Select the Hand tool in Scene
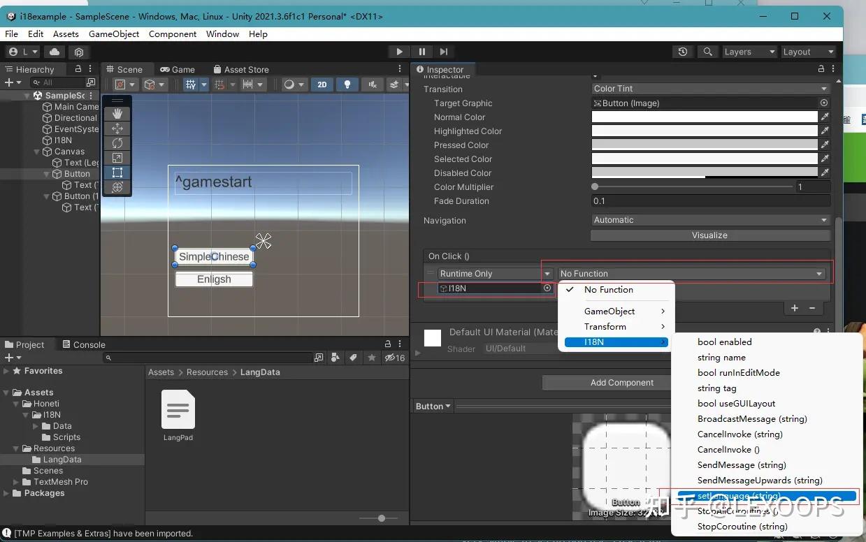866x542 pixels. click(x=117, y=114)
